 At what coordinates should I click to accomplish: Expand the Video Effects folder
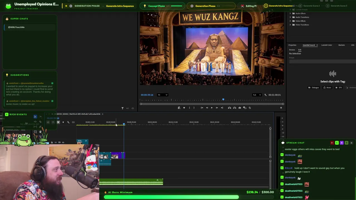coord(290,21)
